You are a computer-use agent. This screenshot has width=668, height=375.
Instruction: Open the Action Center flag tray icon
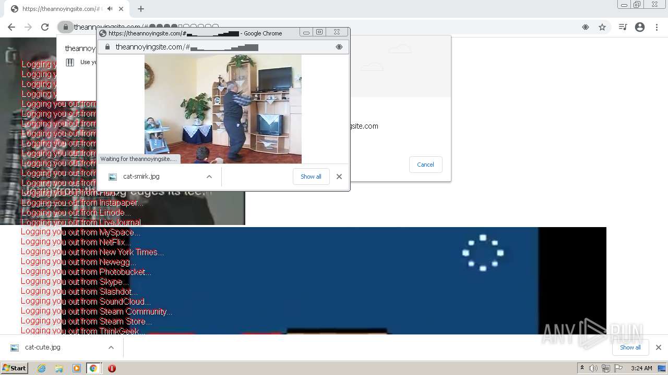(x=618, y=368)
